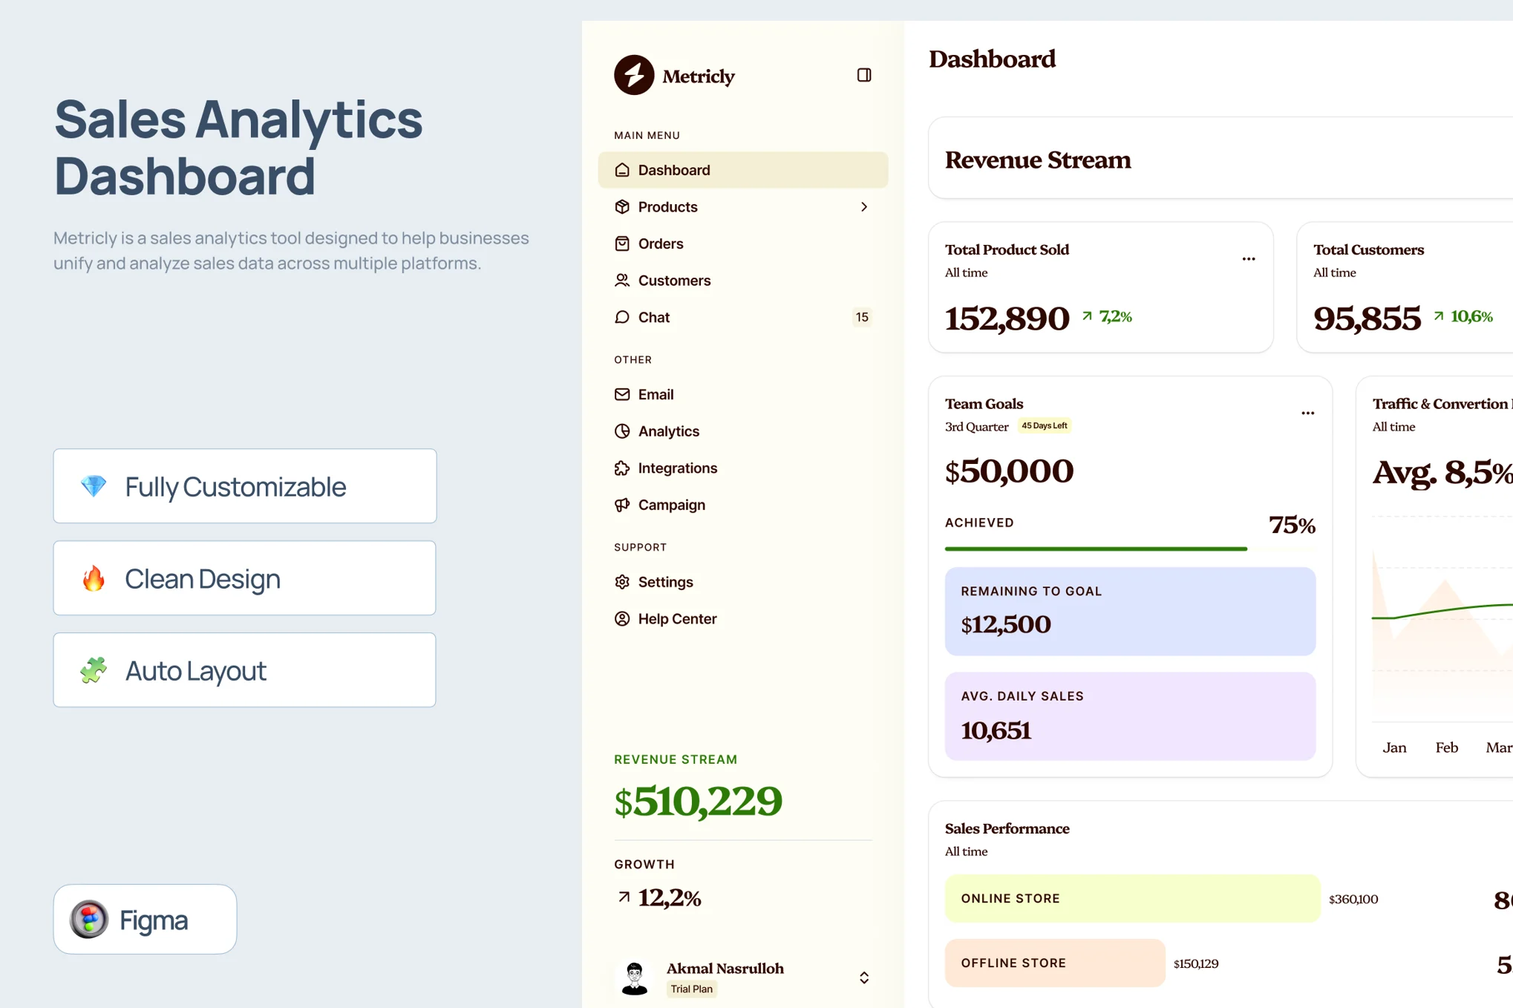
Task: Expand the Products submenu chevron
Action: (863, 207)
